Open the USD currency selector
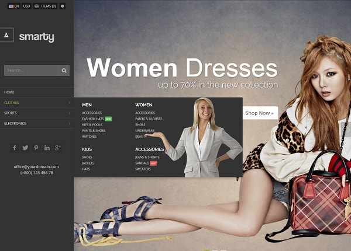351x251 pixels. 26,6
